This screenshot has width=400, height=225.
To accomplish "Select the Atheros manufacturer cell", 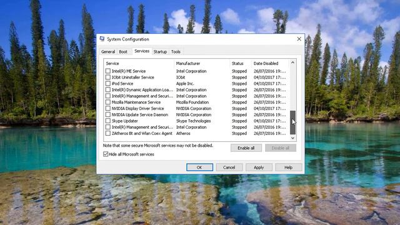I will click(x=183, y=133).
